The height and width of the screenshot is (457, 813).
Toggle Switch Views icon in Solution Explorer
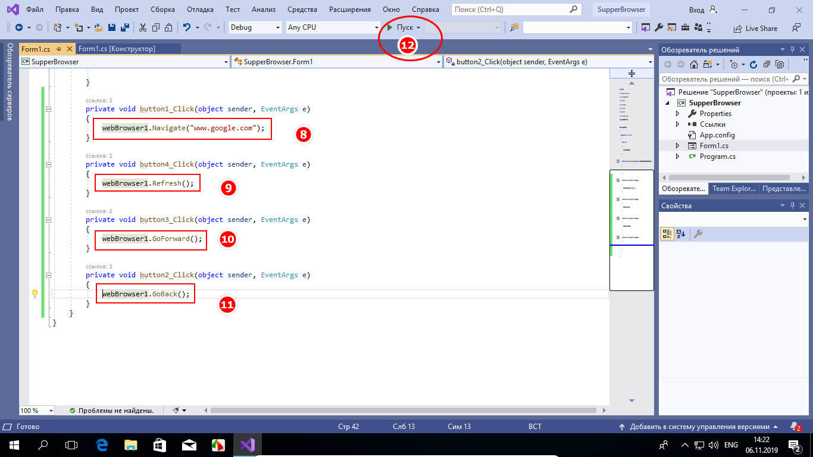click(708, 64)
